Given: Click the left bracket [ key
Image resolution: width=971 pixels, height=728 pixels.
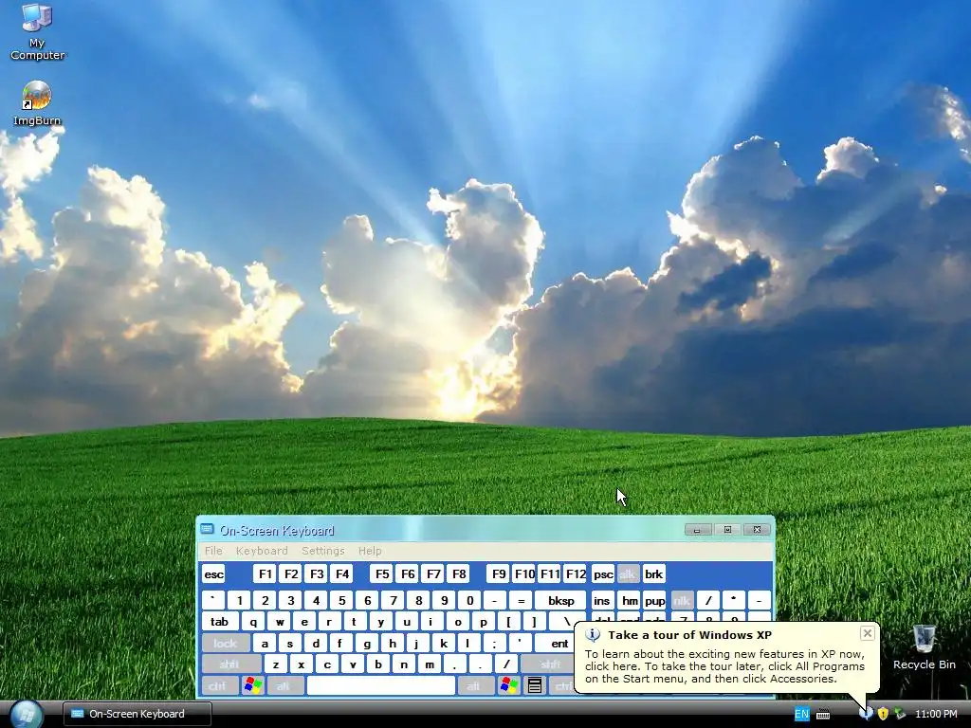Looking at the screenshot, I should pyautogui.click(x=509, y=622).
